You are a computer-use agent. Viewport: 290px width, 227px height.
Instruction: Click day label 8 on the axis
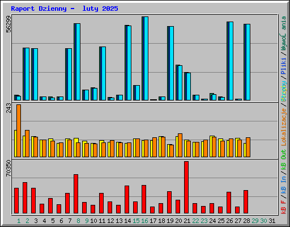click(78, 221)
